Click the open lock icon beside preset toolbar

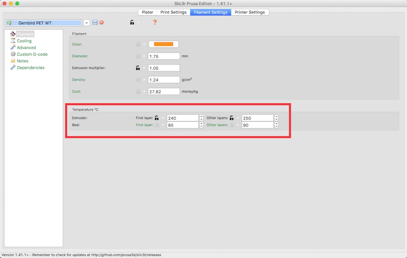pos(132,22)
